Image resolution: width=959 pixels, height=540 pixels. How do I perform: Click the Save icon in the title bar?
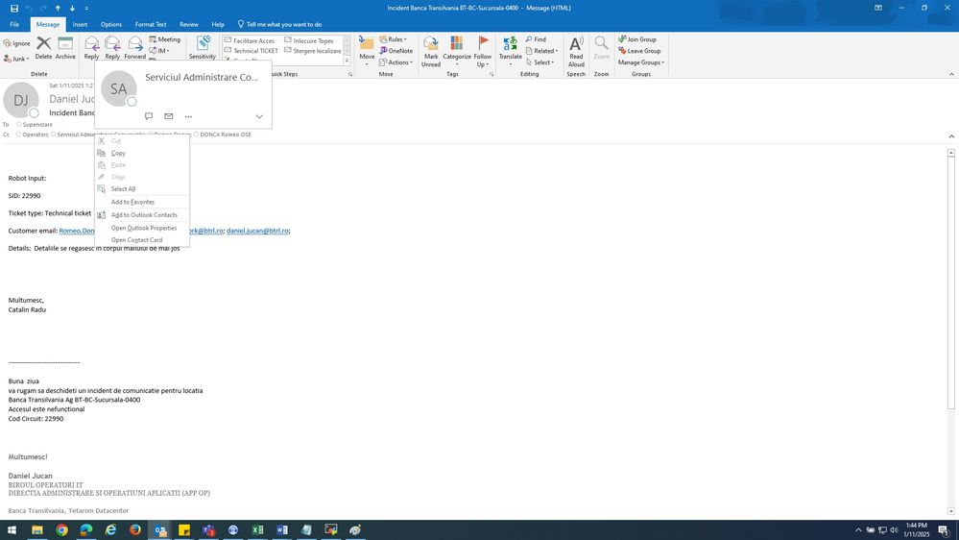pos(14,8)
